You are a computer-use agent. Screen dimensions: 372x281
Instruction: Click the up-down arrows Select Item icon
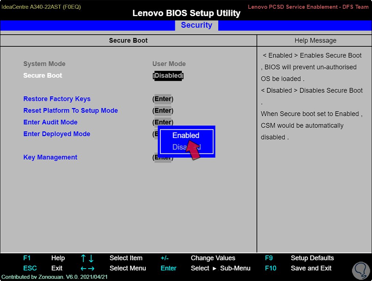pyautogui.click(x=87, y=258)
